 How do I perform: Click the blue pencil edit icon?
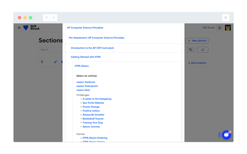pyautogui.click(x=55, y=62)
